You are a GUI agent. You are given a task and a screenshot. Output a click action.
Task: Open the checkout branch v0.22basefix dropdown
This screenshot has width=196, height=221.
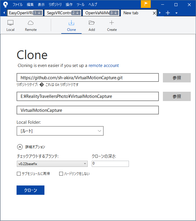[x=52, y=164]
